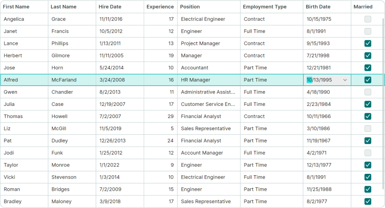Open the Birth Date dropdown for Alfred

click(x=345, y=80)
